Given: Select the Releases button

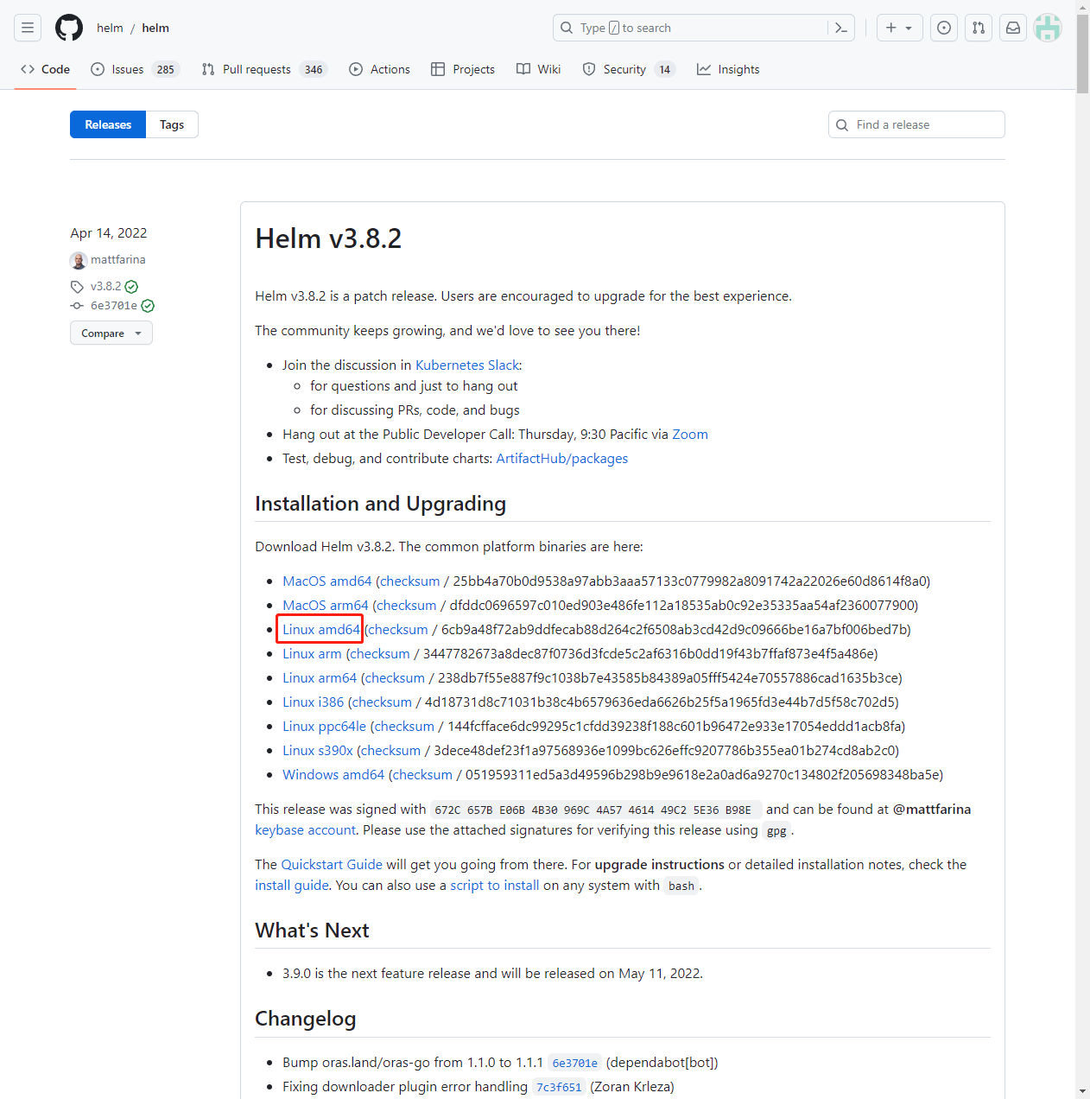Looking at the screenshot, I should point(108,124).
